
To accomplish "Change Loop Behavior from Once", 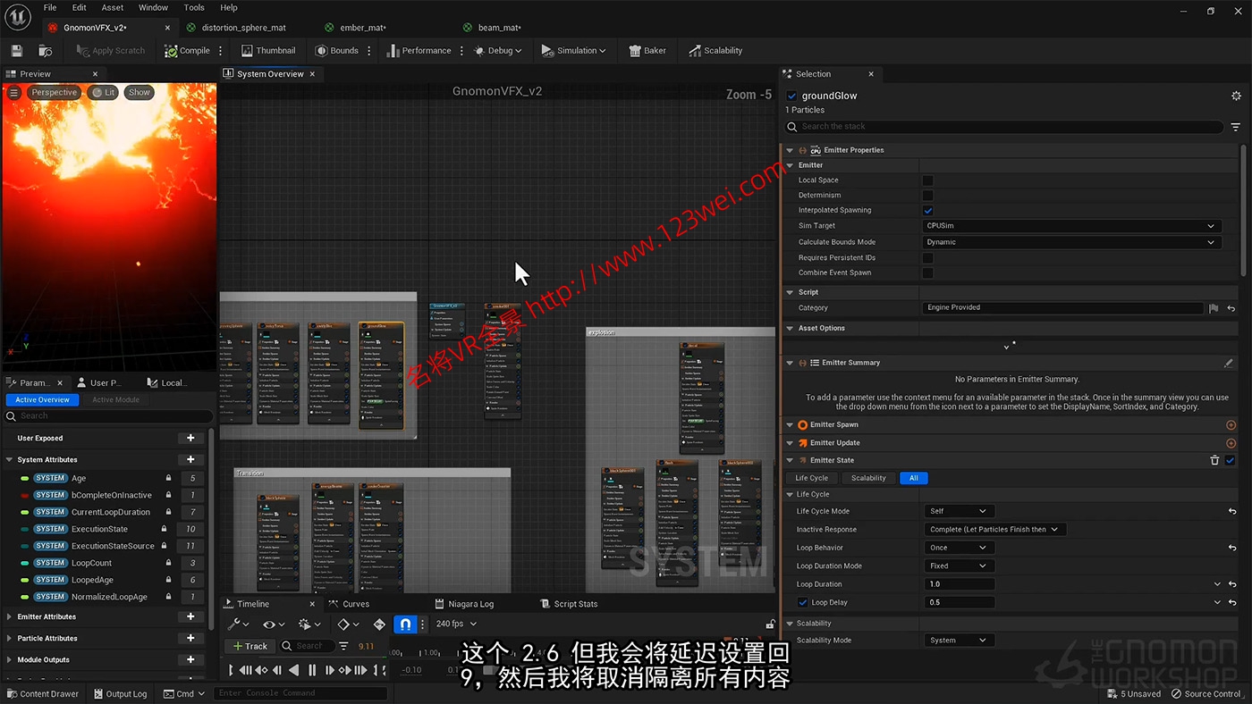I will pos(959,548).
